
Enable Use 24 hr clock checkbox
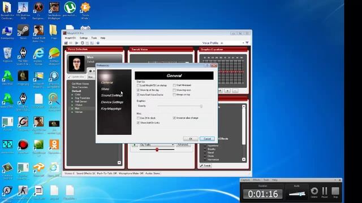[138, 118]
